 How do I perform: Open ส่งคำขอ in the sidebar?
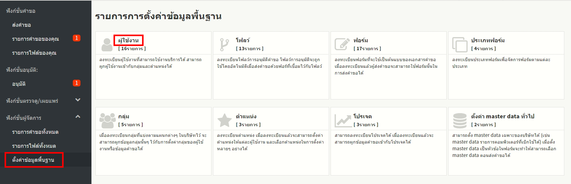tap(22, 25)
